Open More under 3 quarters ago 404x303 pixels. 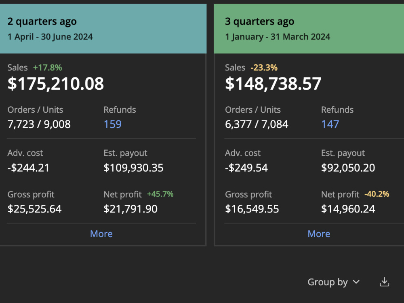[319, 234]
